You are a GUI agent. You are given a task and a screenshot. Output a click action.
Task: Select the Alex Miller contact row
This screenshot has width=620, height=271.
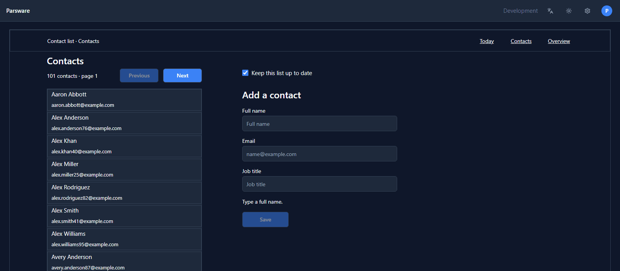(x=124, y=170)
